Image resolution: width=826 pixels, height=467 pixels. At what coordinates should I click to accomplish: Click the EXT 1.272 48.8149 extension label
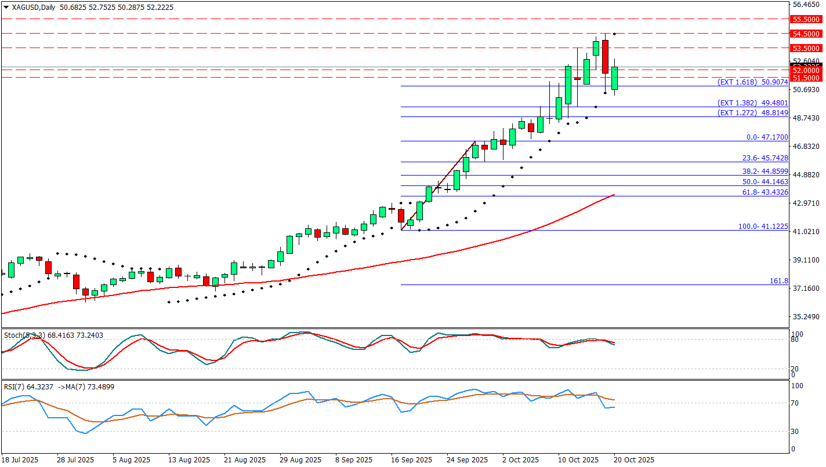(752, 112)
